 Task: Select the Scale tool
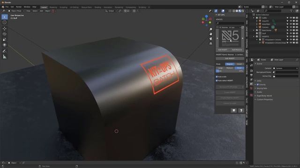[5, 39]
